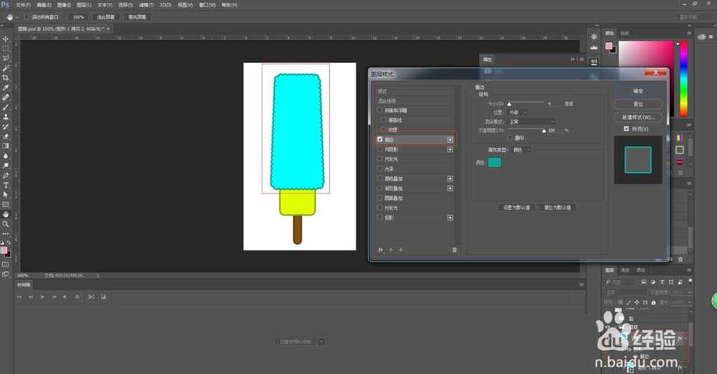Open the 填充类型 fill type dropdown
Image resolution: width=717 pixels, height=374 pixels.
point(520,150)
